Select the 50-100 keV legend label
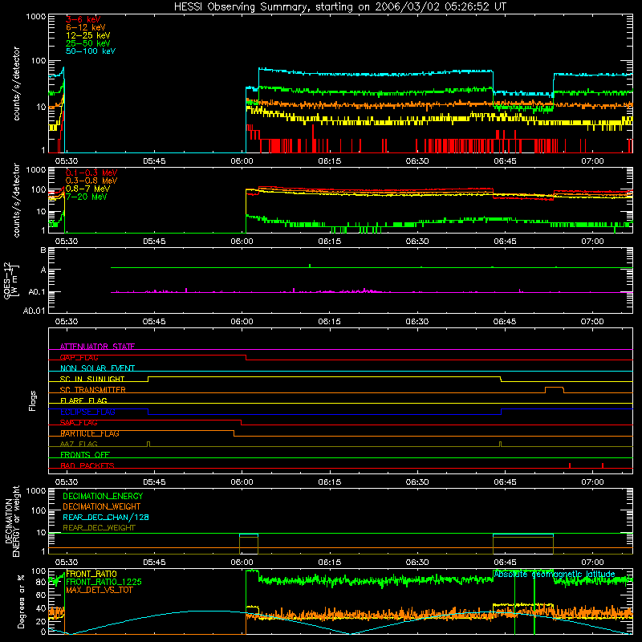642x642 pixels. coord(91,51)
